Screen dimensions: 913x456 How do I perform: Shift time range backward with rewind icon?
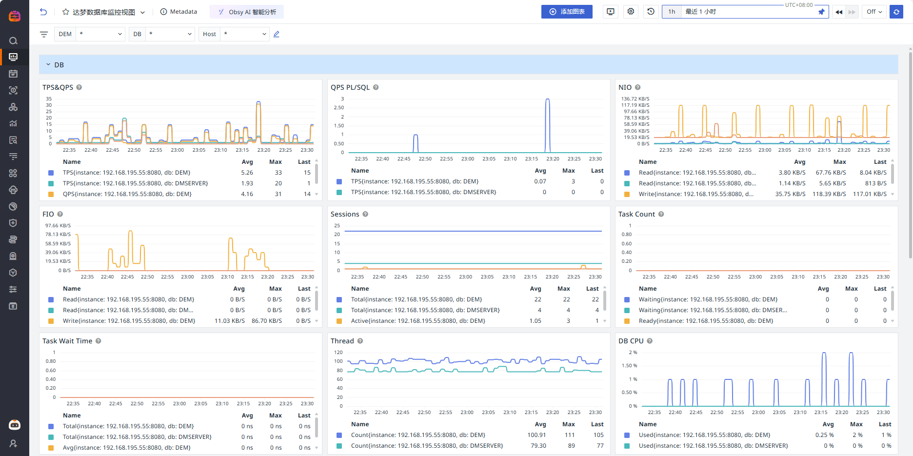coord(839,12)
